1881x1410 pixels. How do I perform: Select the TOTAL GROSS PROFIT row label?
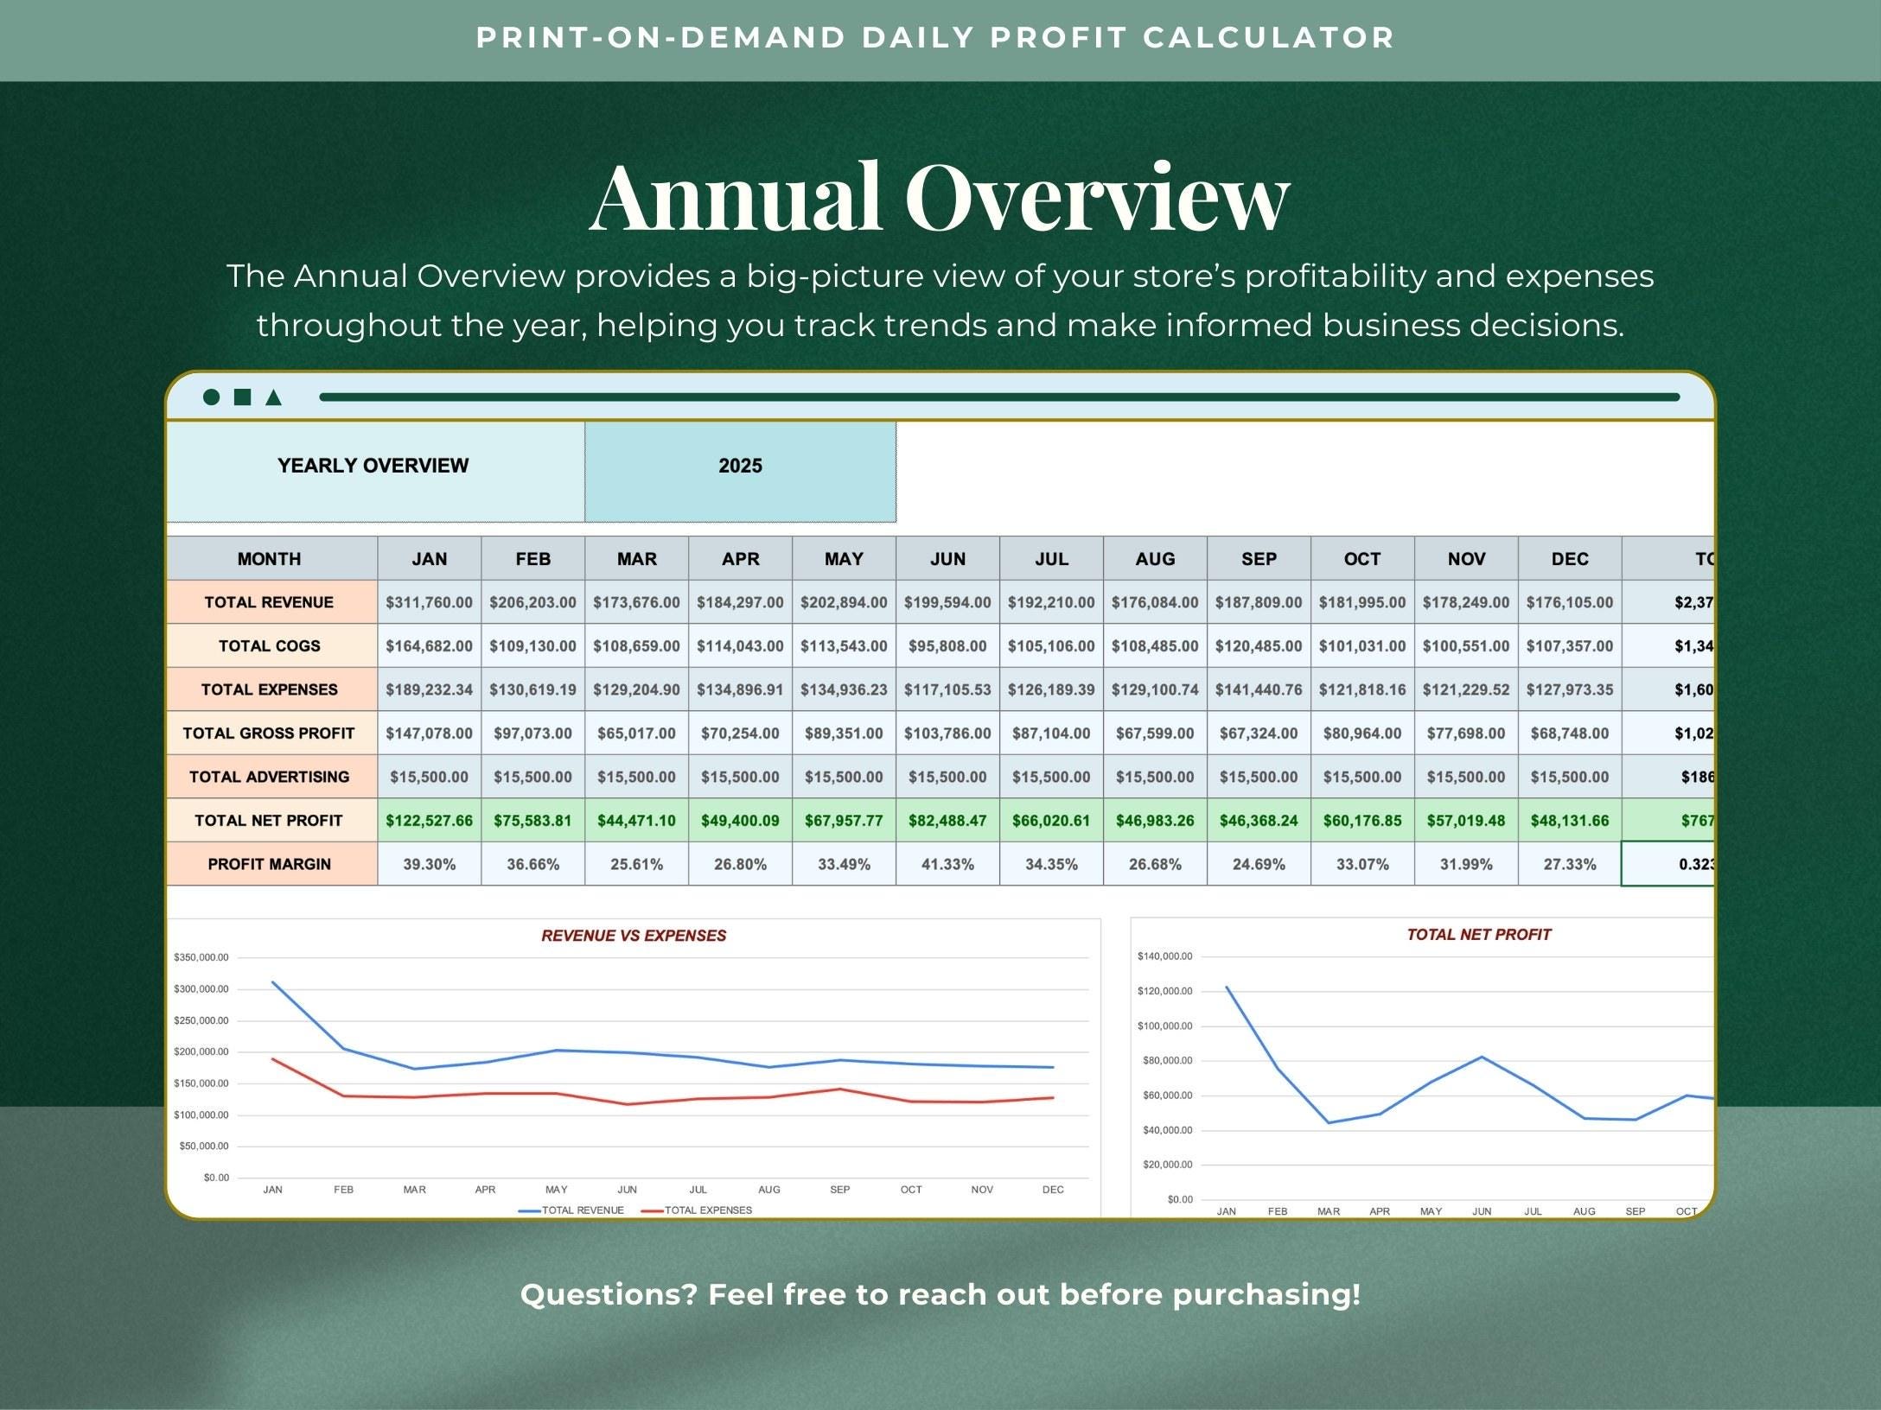click(x=271, y=733)
